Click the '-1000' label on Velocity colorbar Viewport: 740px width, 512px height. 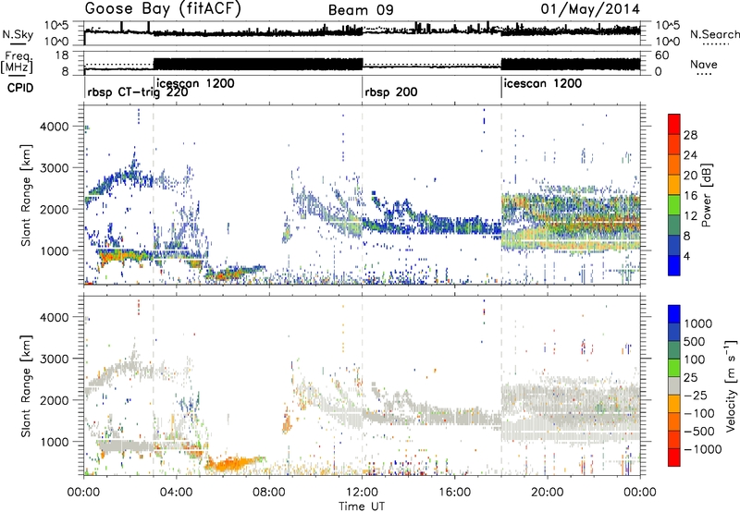tap(702, 449)
